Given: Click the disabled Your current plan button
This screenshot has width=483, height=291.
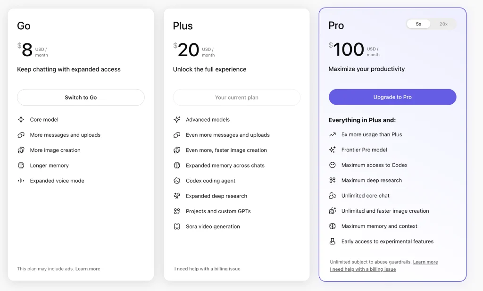Looking at the screenshot, I should pos(237,98).
